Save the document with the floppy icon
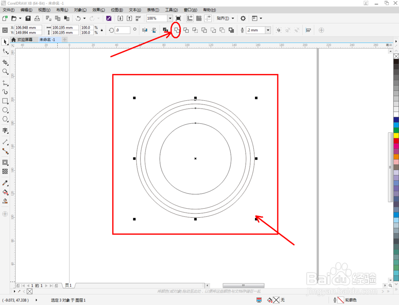Image resolution: width=399 pixels, height=305 pixels. [x=28, y=18]
